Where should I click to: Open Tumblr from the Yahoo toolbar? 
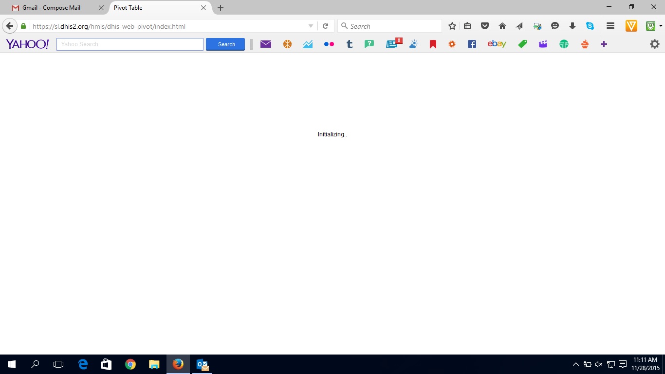[x=349, y=44]
